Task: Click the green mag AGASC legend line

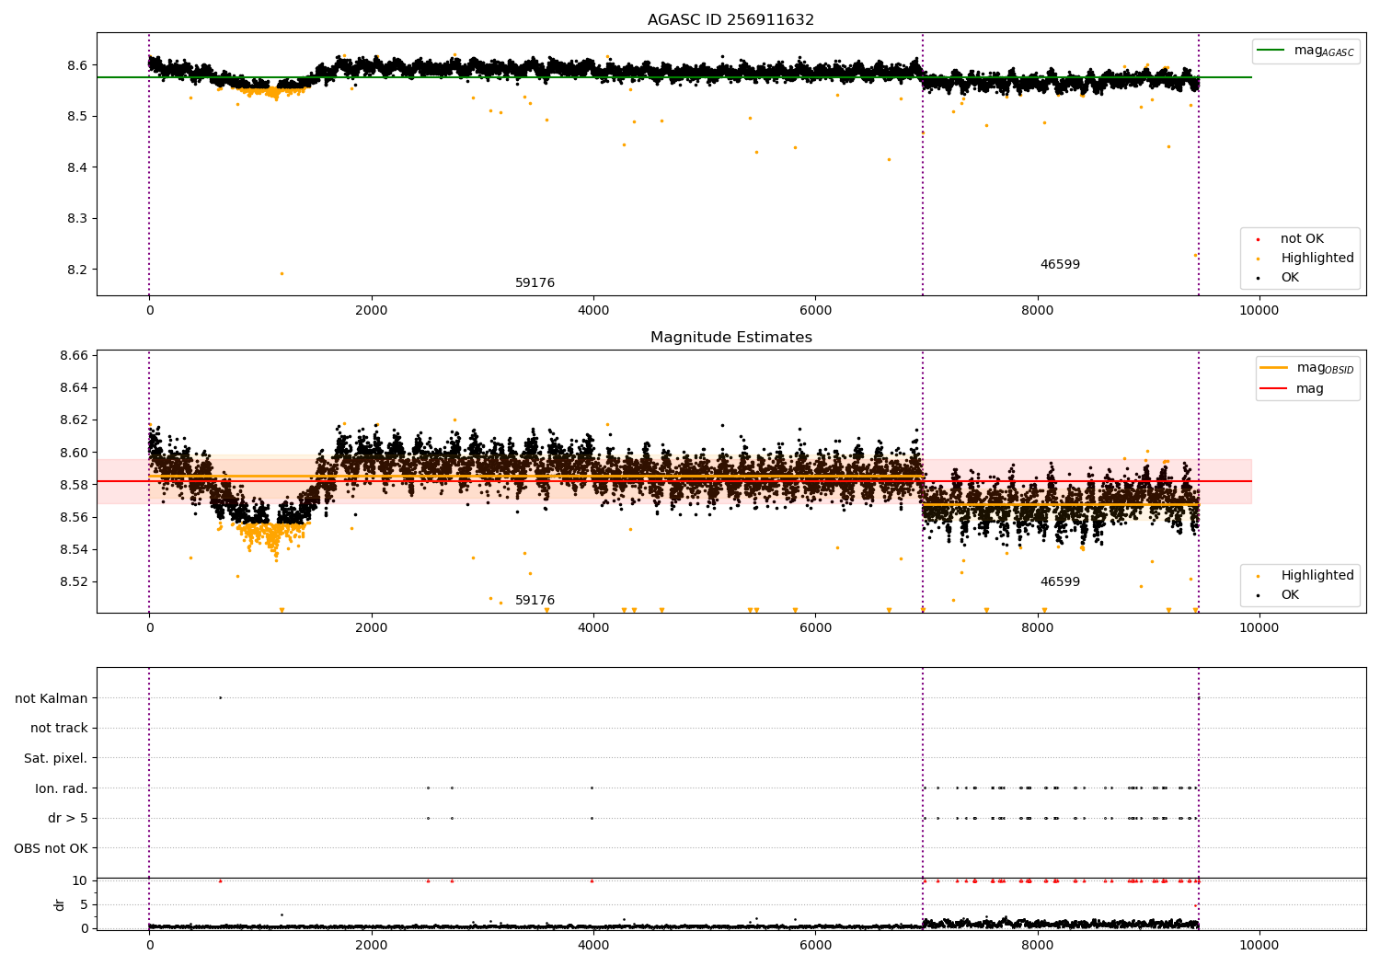Action: [x=1271, y=51]
